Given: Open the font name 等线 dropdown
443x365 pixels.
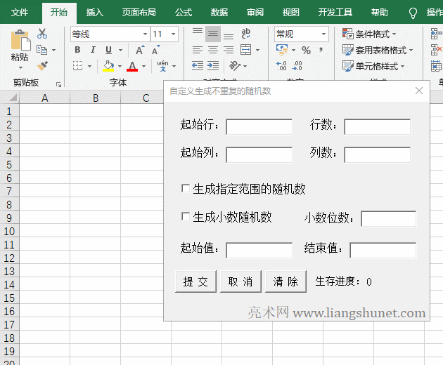Looking at the screenshot, I should click(145, 34).
